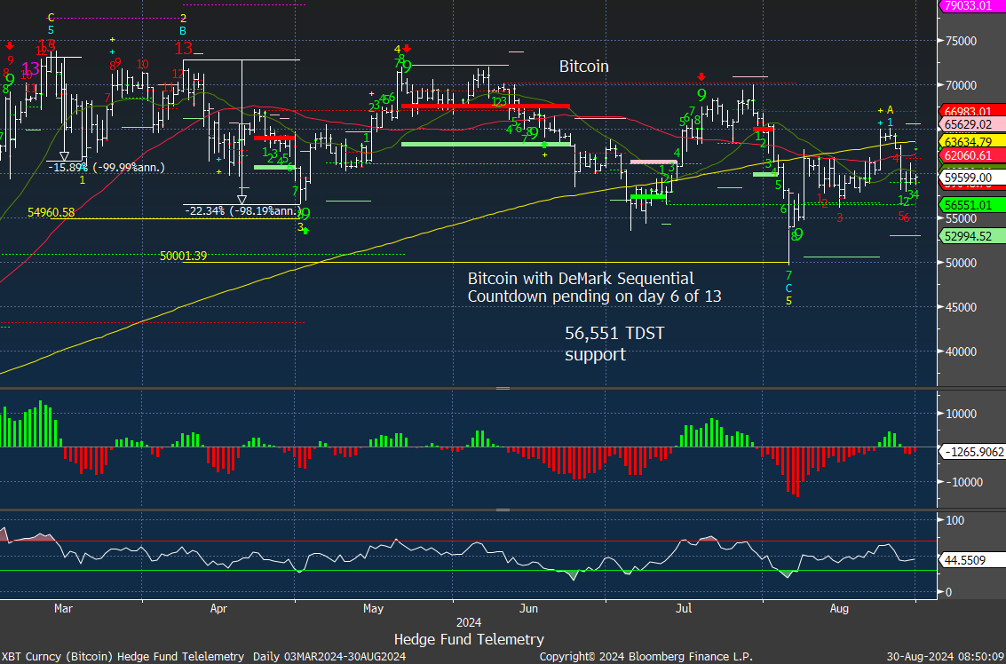Image resolution: width=1006 pixels, height=664 pixels.
Task: Select the 40000 price axis tick
Action: click(959, 352)
